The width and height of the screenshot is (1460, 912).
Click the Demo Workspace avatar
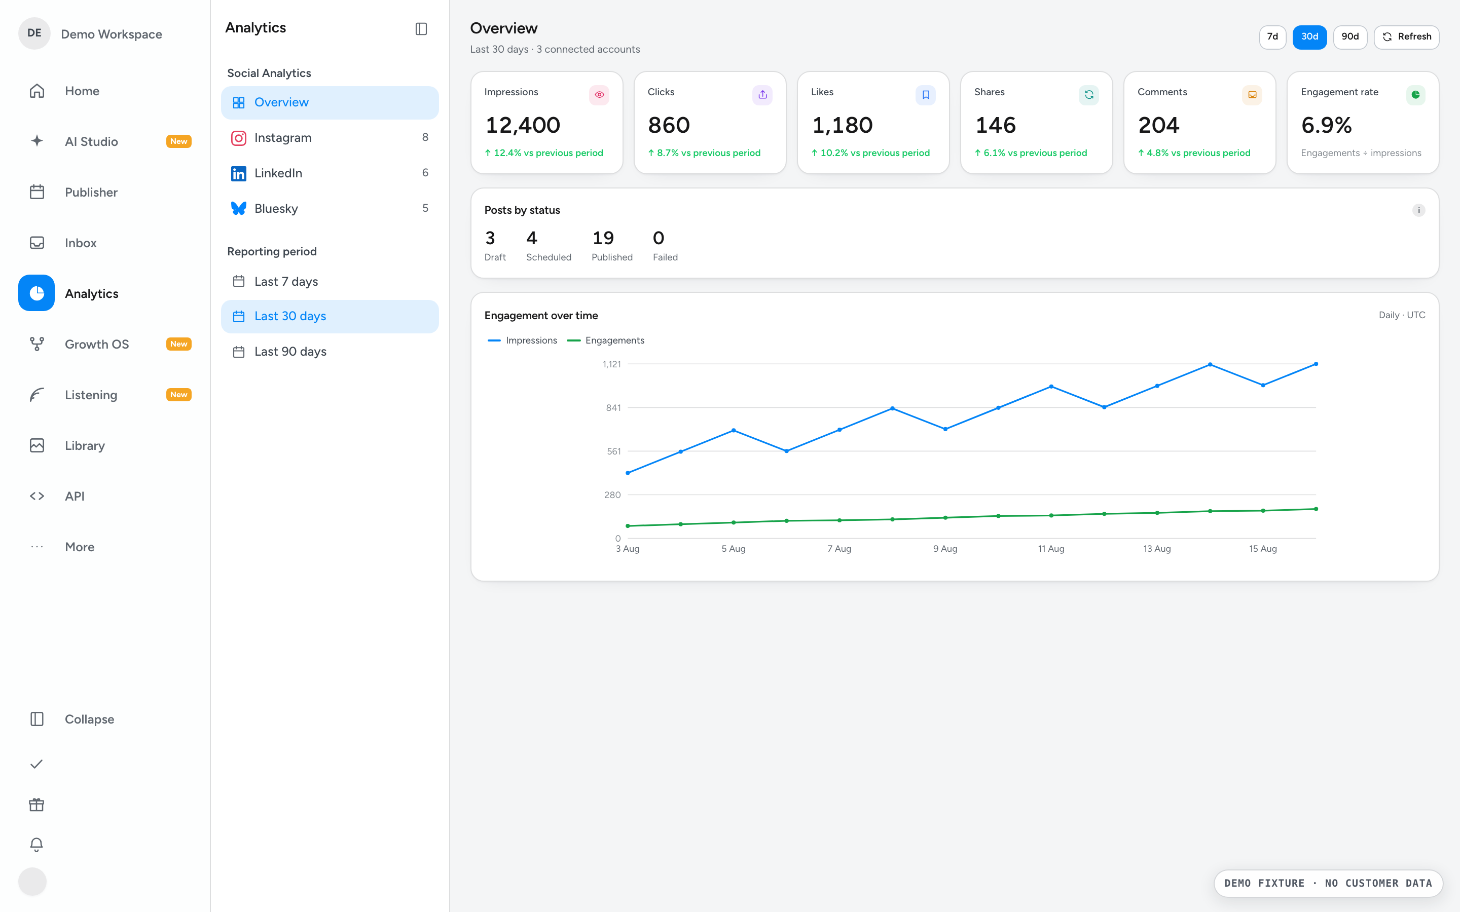coord(34,33)
